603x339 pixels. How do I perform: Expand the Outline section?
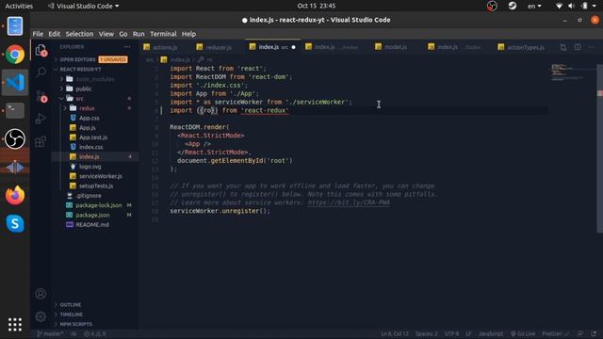pyautogui.click(x=71, y=305)
